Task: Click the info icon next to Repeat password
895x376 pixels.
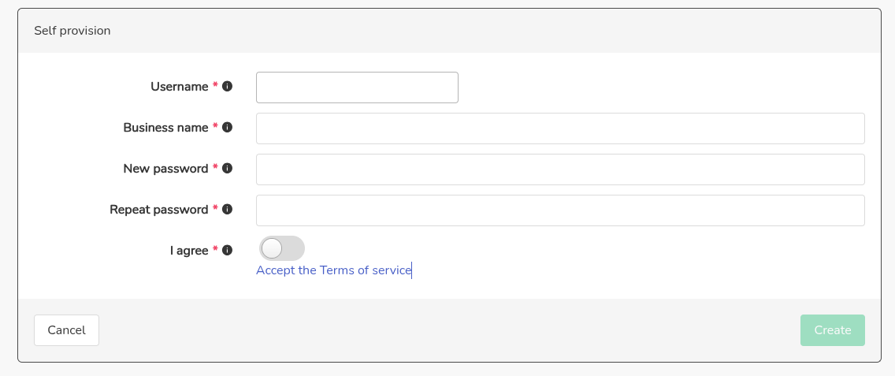Action: (228, 210)
